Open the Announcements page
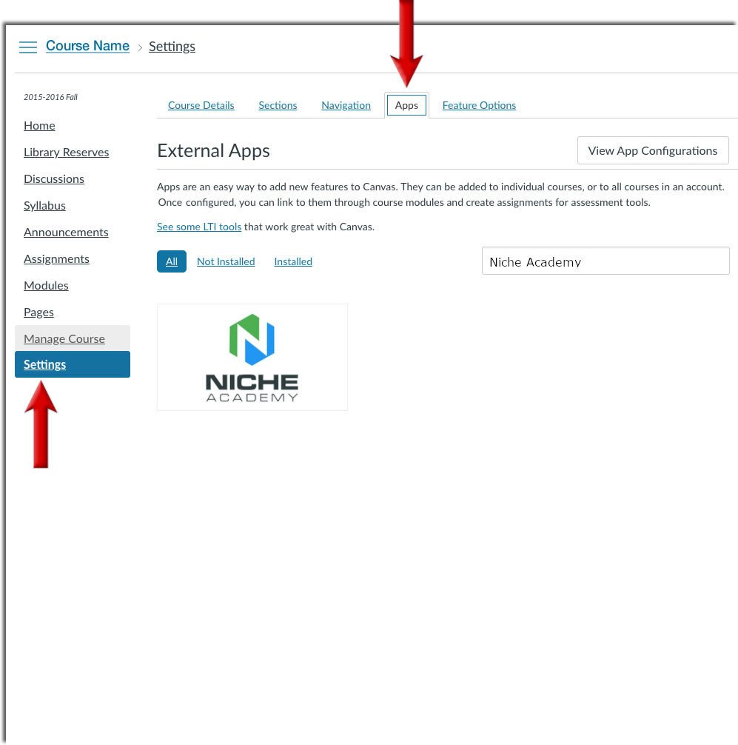The width and height of the screenshot is (738, 745). (x=66, y=232)
